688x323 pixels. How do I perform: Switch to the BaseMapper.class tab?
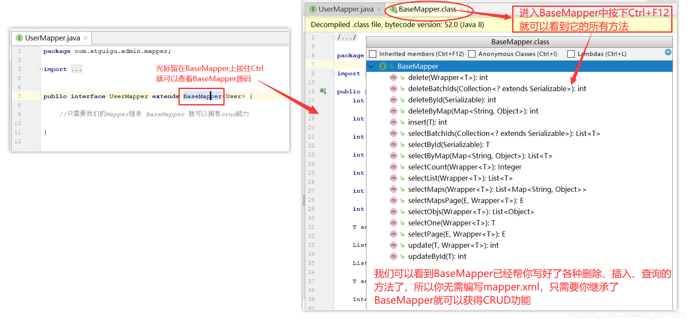pos(427,9)
